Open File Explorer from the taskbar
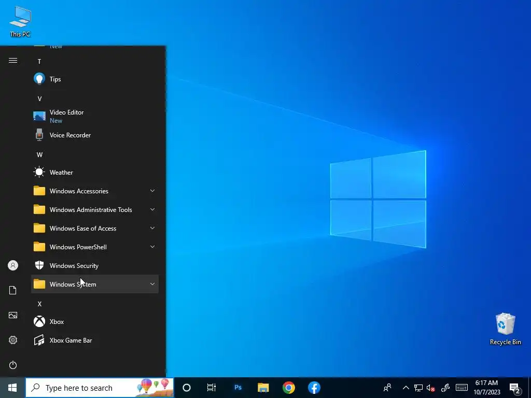 (x=263, y=388)
